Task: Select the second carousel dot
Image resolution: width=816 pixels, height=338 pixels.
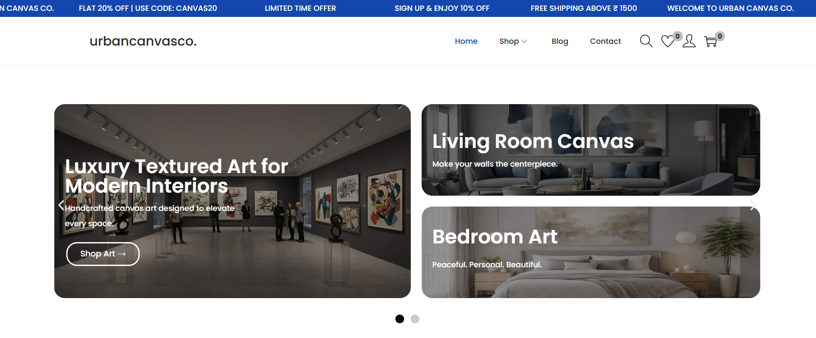Action: pyautogui.click(x=415, y=319)
